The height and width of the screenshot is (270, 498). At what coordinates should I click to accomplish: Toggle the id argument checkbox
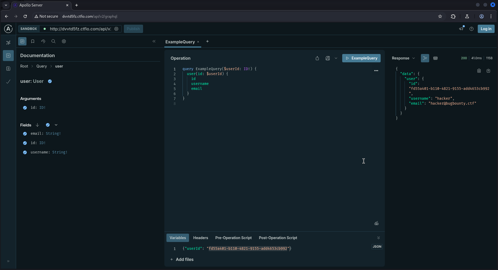point(25,108)
